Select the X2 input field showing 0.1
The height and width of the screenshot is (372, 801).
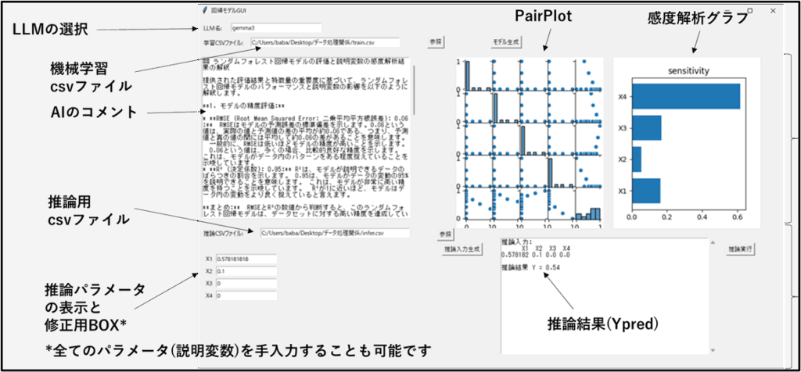[246, 271]
